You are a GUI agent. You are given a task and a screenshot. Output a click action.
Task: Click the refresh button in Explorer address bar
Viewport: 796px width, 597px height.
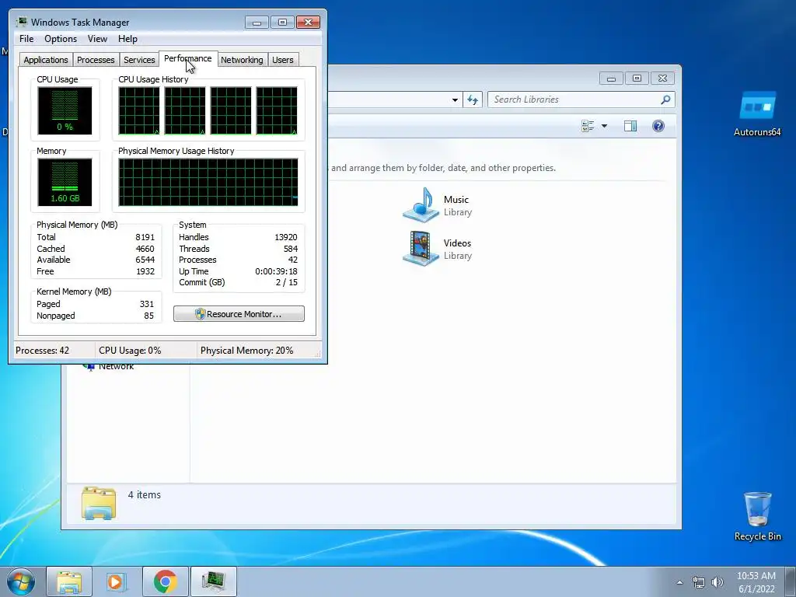click(x=472, y=99)
